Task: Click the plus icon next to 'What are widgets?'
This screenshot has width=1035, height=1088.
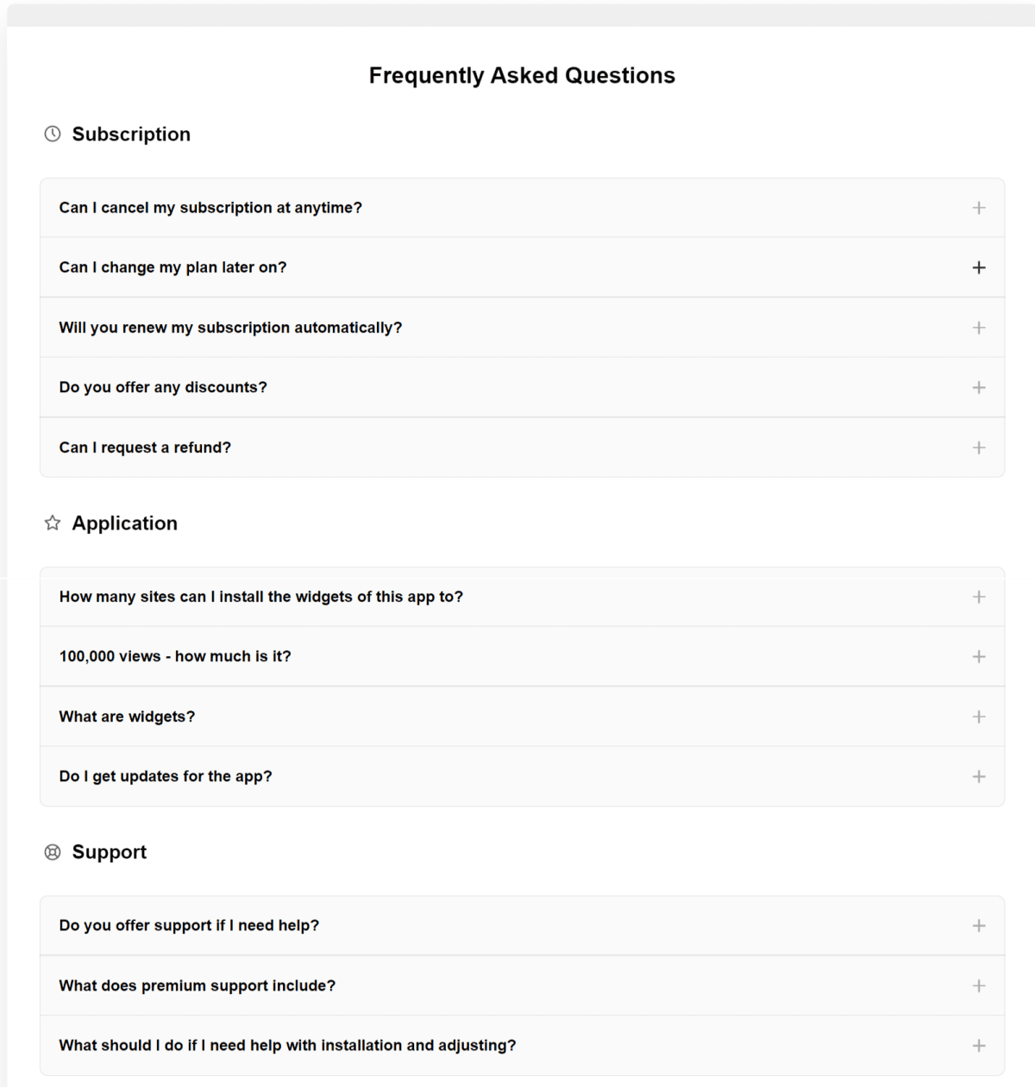Action: (x=979, y=716)
